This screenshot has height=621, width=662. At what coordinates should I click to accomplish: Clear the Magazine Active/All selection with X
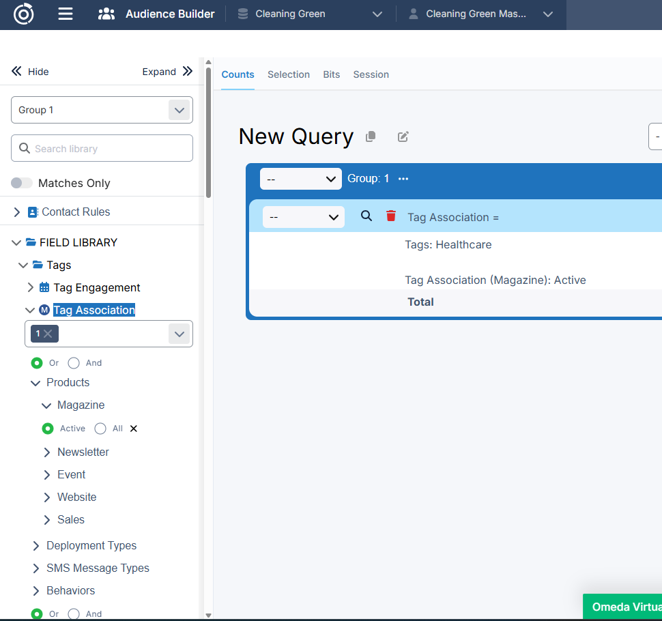click(x=134, y=429)
